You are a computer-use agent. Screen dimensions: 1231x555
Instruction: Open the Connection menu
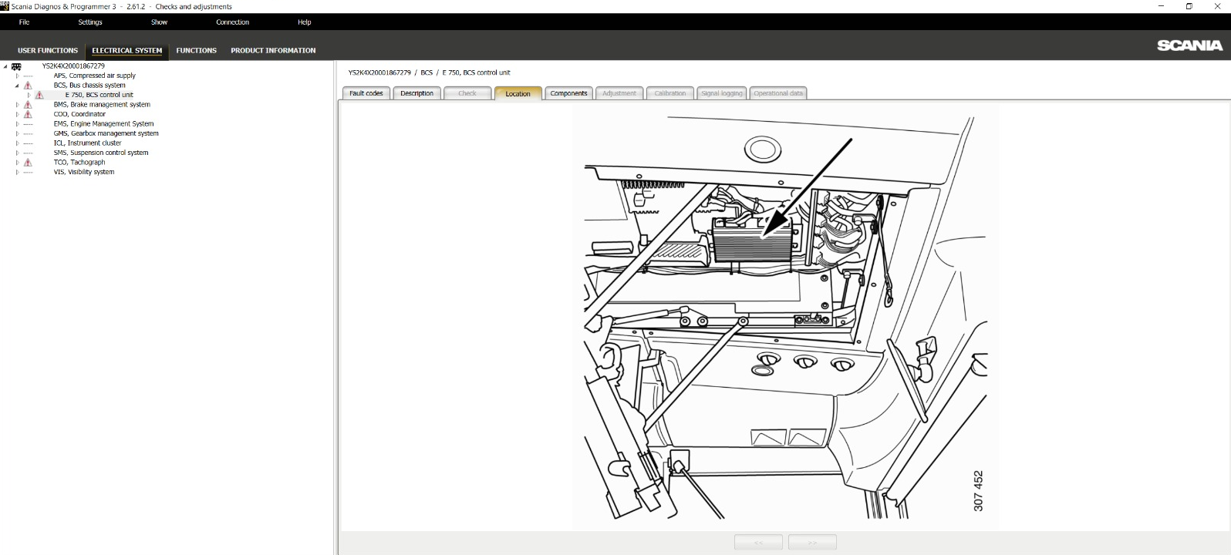pyautogui.click(x=232, y=22)
